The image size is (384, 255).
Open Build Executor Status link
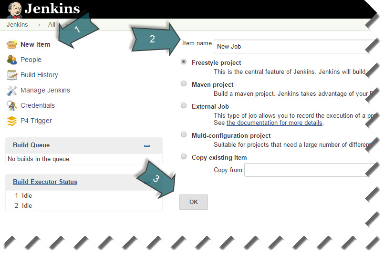pos(45,182)
